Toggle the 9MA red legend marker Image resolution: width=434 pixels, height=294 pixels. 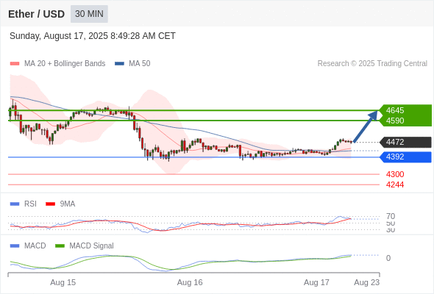50,204
